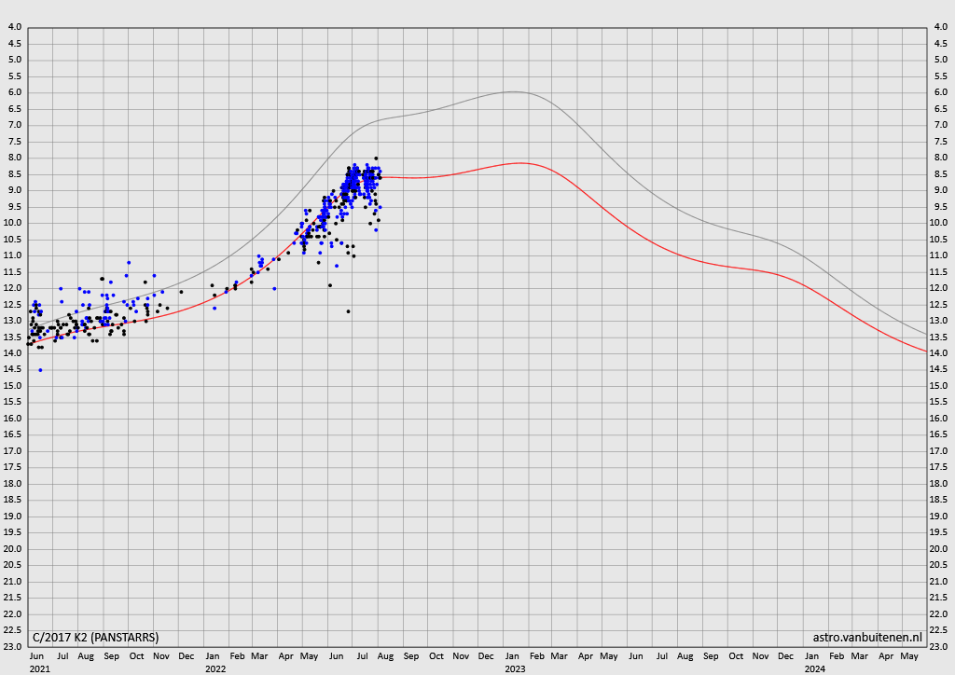Select the 2023 year label on time axis

(515, 668)
